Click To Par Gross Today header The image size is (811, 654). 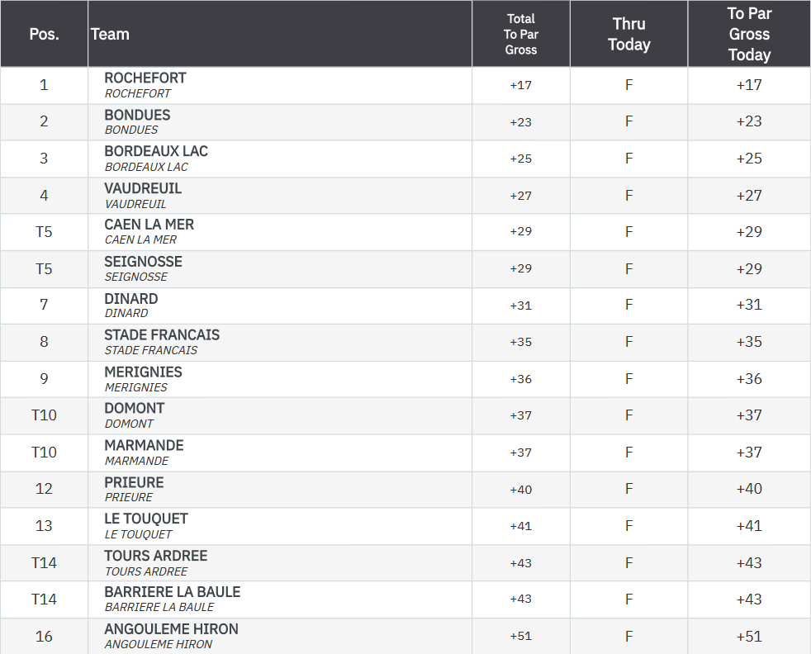click(x=749, y=34)
